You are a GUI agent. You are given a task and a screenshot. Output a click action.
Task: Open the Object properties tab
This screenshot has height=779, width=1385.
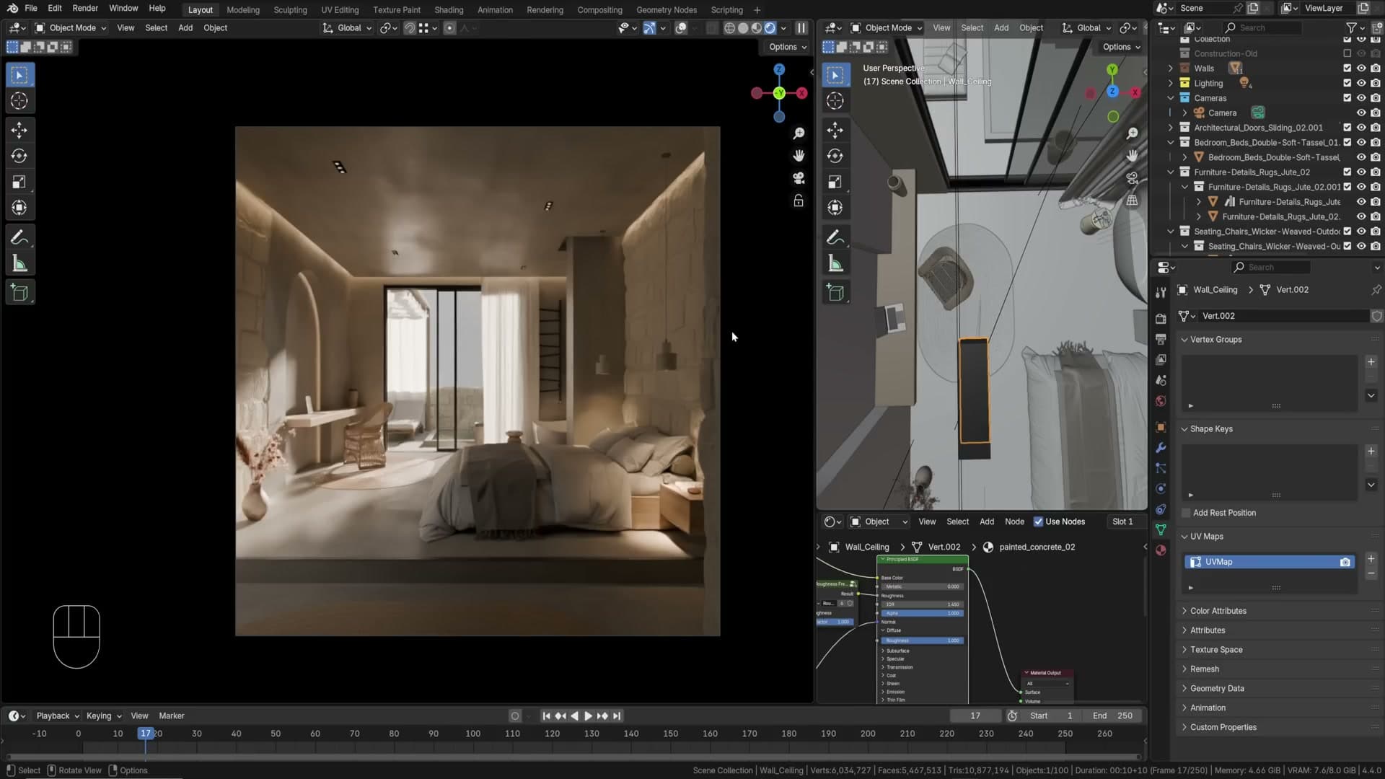1161,427
